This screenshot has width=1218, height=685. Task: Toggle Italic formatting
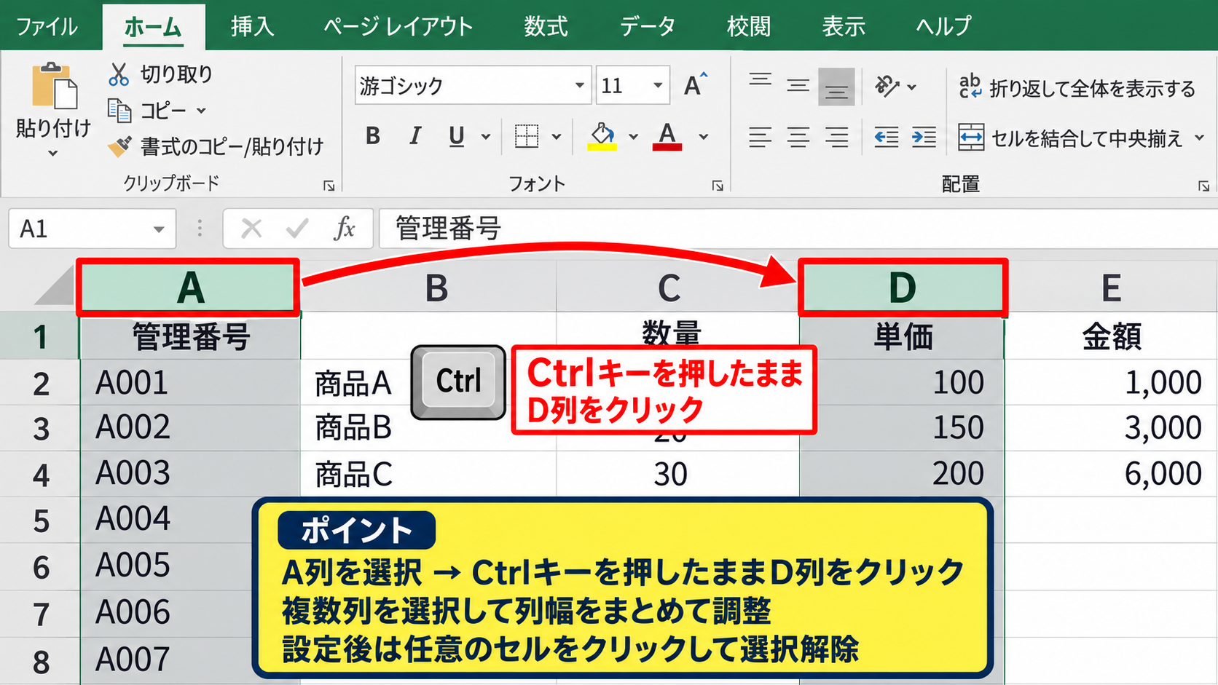[x=415, y=136]
